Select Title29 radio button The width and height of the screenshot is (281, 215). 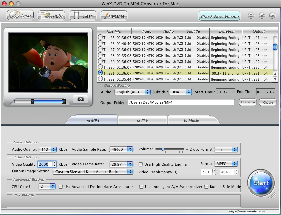(100, 61)
